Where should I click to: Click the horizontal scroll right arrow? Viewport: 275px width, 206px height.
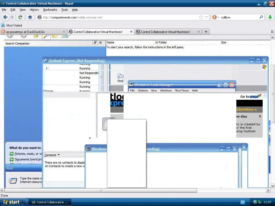268,190
